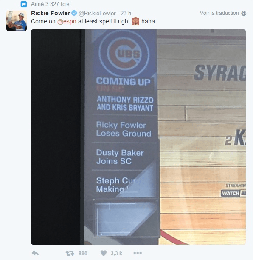Click the Rickie Fowler display name

click(x=51, y=13)
